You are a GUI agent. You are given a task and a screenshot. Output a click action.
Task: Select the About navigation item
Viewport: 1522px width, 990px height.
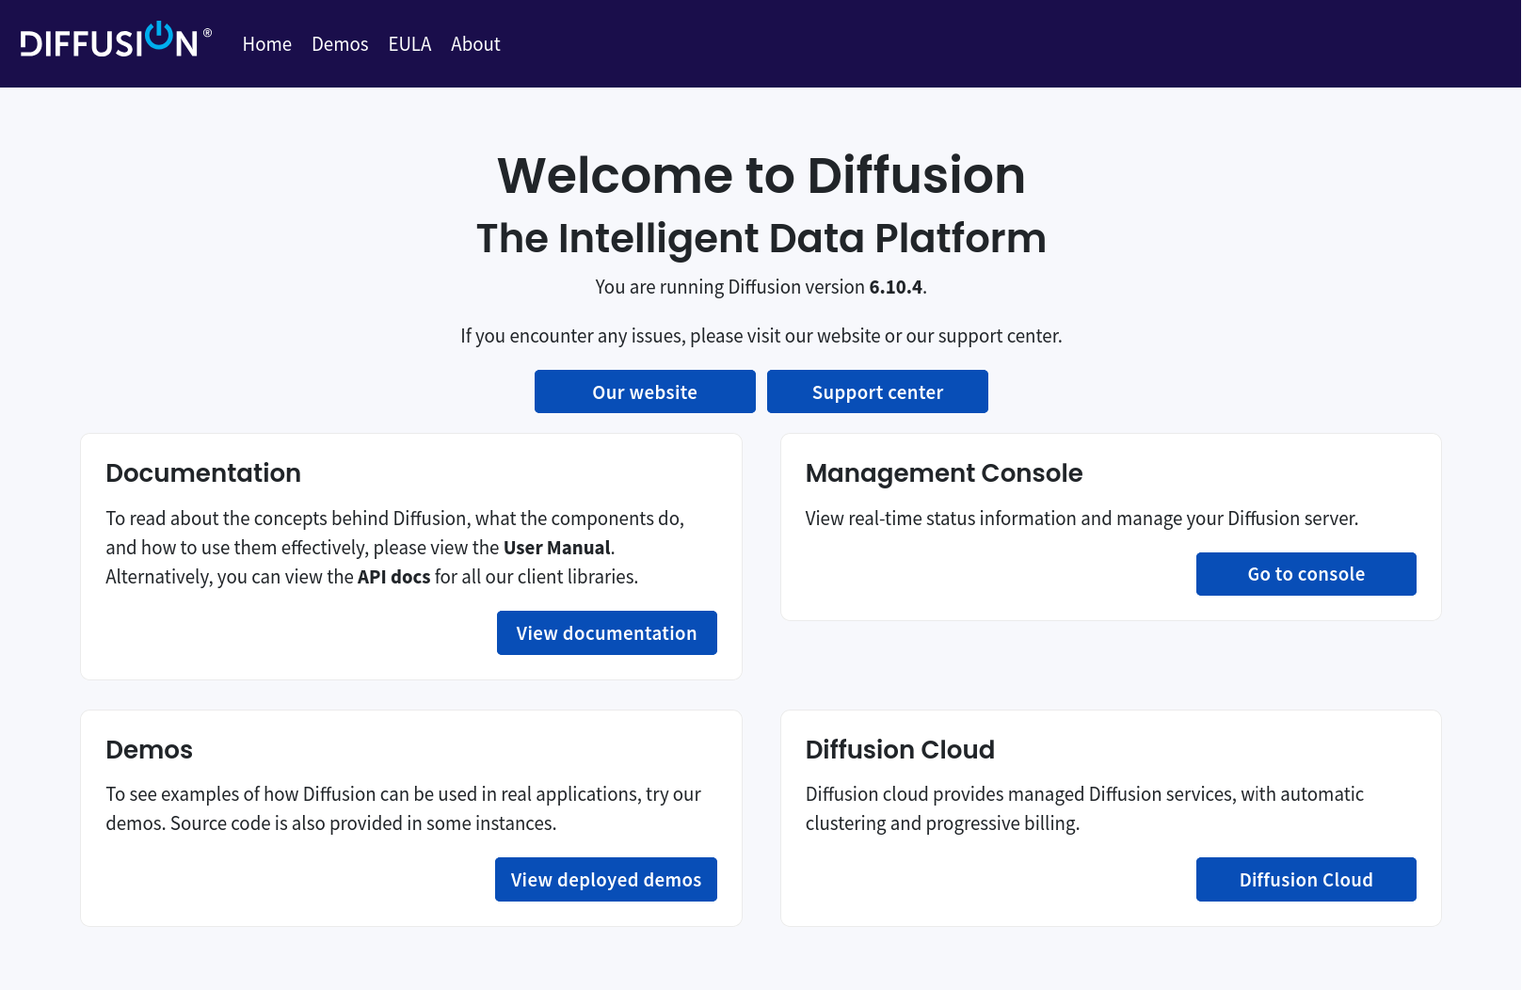click(x=475, y=44)
